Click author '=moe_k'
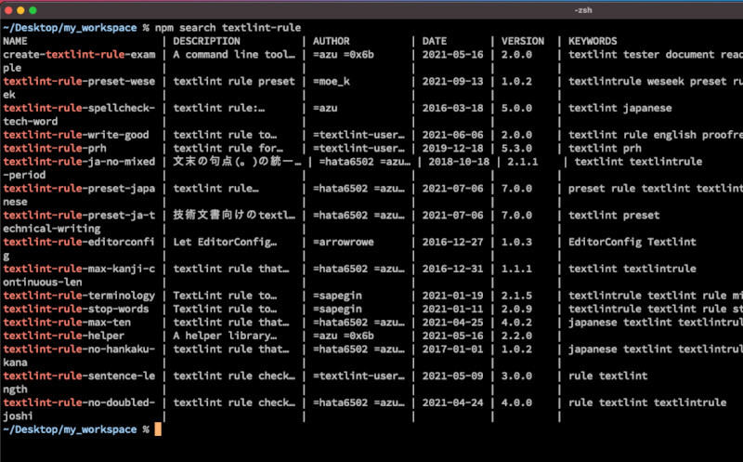This screenshot has height=462, width=743. [332, 81]
